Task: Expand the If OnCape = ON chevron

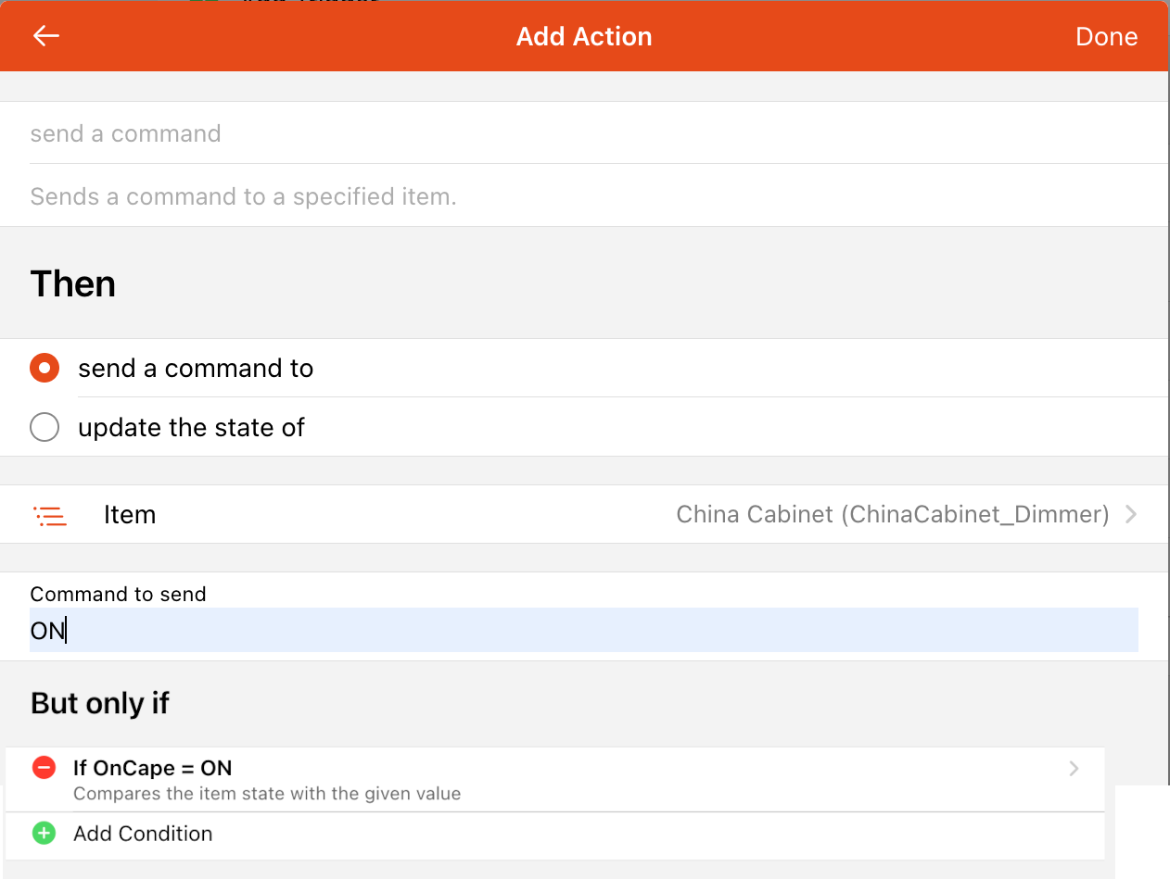Action: coord(1074,768)
